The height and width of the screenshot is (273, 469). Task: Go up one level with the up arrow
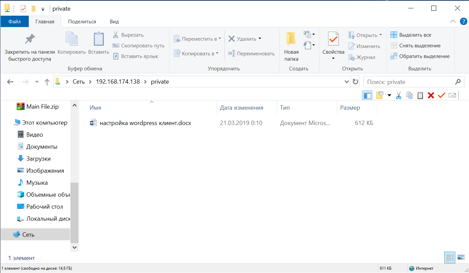(47, 82)
